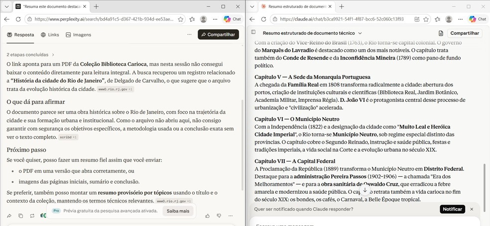Expand the 2 etapas concluídas steps

tap(30, 55)
